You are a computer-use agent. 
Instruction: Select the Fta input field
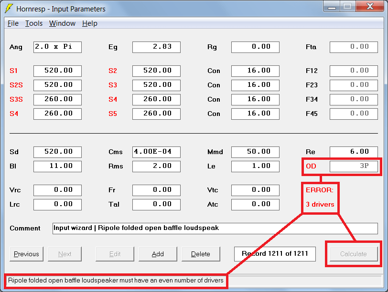coord(354,47)
